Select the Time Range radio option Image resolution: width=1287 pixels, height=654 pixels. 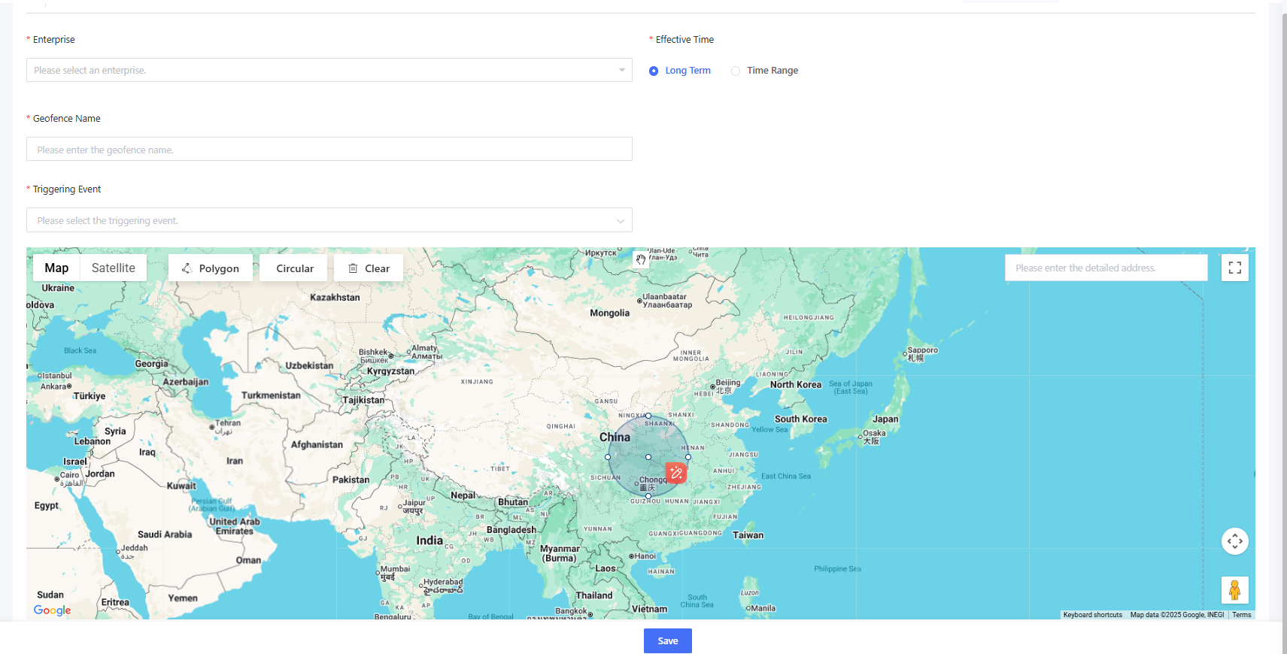coord(736,71)
